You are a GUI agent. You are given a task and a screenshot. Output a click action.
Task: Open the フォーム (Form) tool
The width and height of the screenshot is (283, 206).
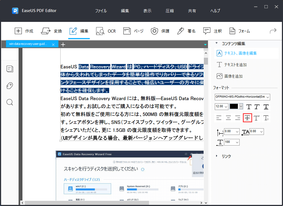click(x=239, y=31)
